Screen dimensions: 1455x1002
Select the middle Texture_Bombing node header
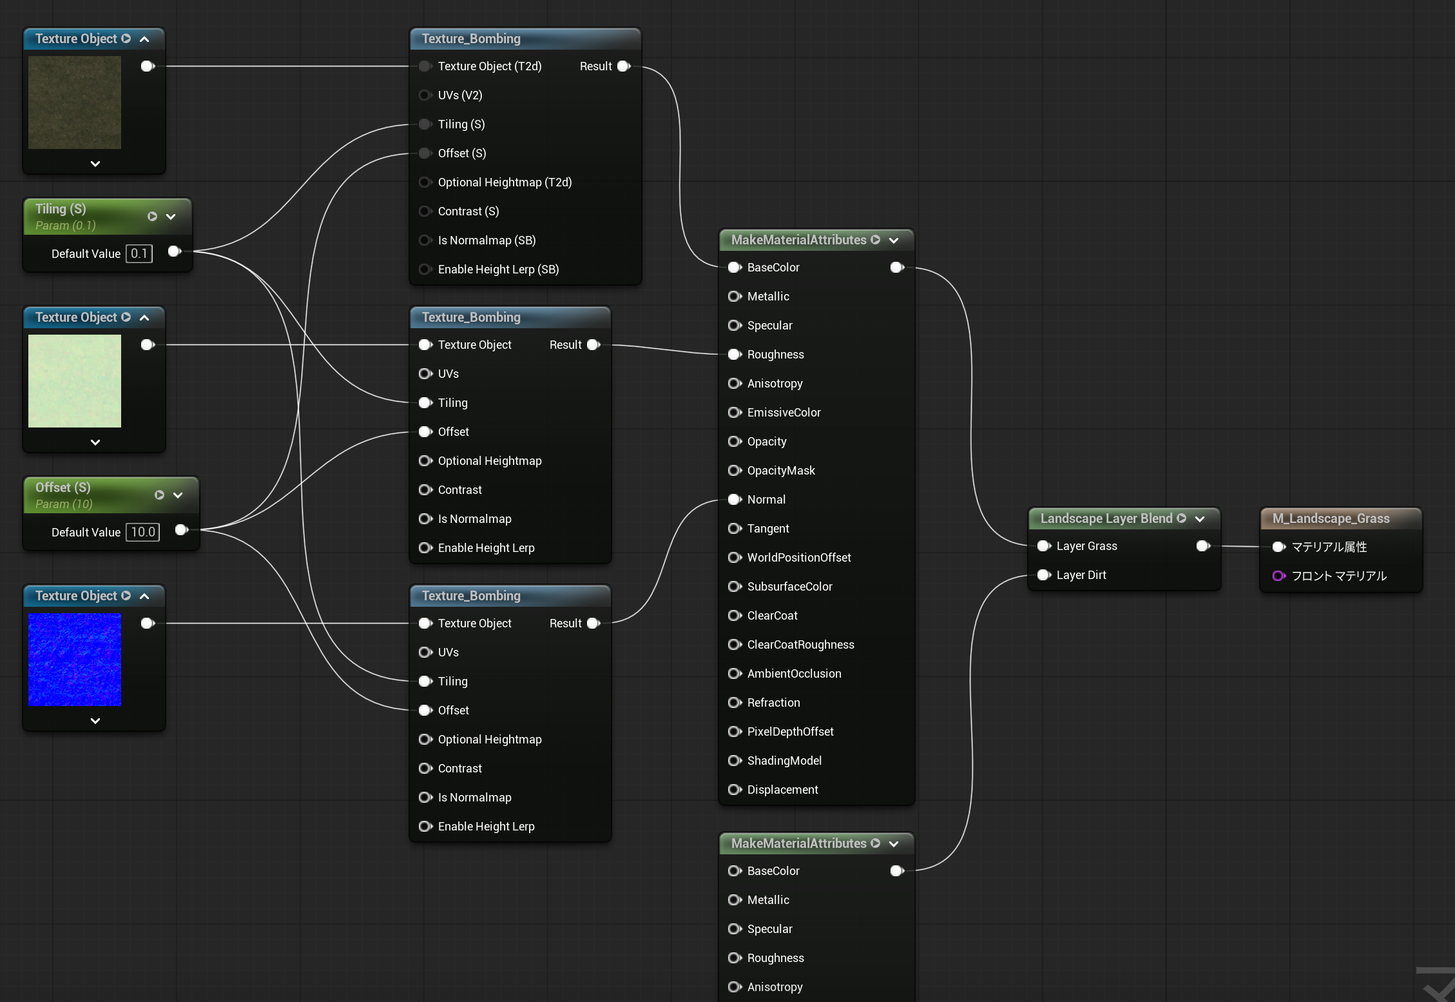[x=510, y=317]
